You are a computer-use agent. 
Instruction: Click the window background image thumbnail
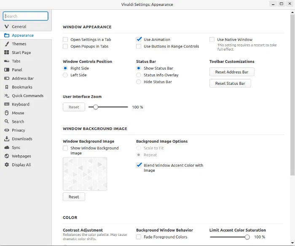tap(85, 174)
